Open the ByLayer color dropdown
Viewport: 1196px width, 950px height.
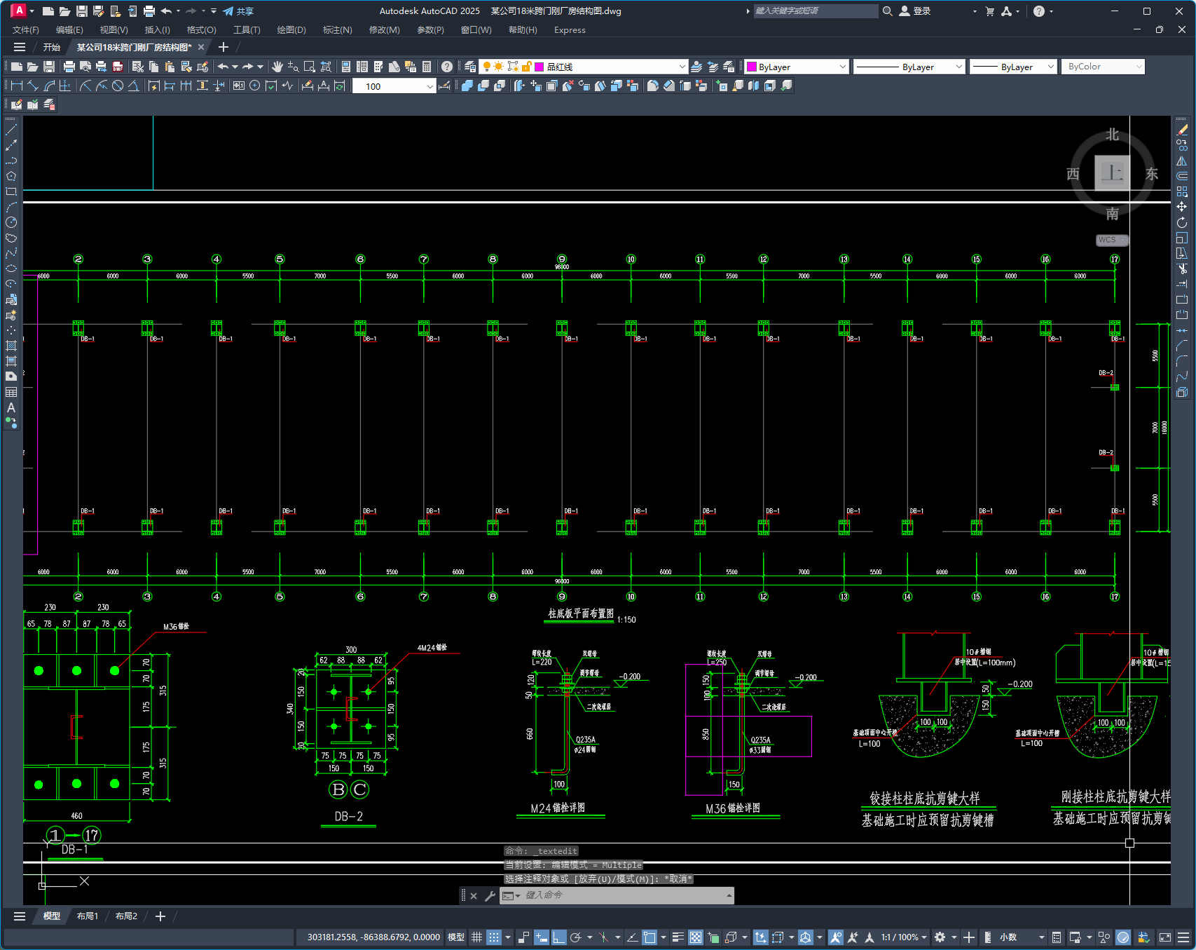(x=797, y=67)
